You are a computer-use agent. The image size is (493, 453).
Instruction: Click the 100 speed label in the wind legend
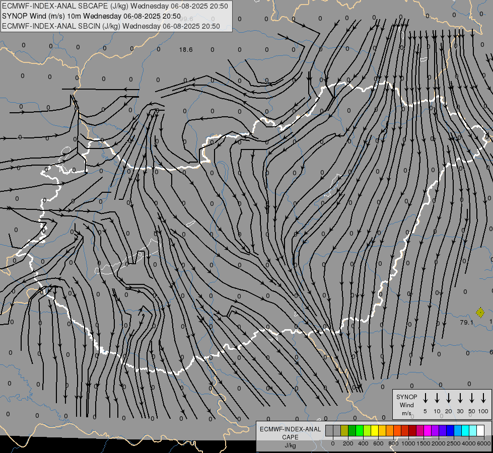(x=483, y=411)
